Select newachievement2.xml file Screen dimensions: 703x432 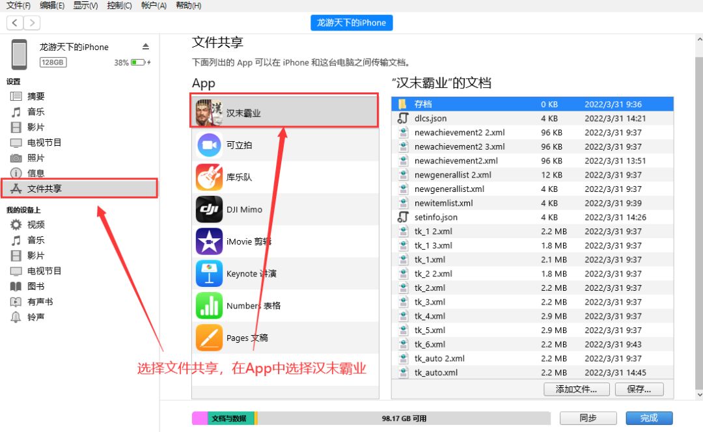coord(532,161)
